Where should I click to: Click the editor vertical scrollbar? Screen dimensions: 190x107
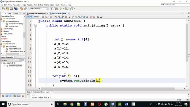click(x=187, y=43)
